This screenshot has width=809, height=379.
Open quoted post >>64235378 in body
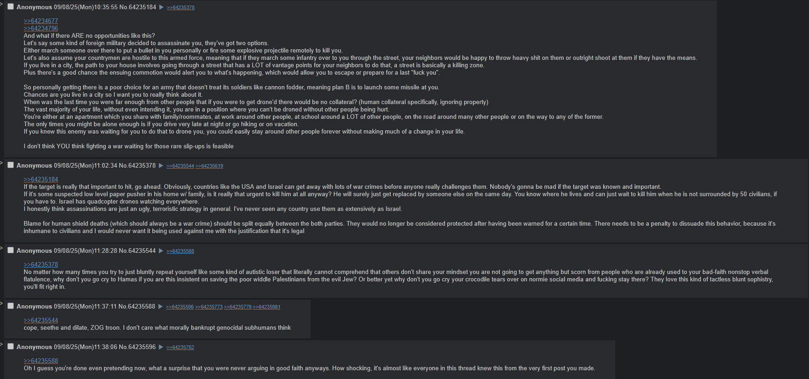pos(40,264)
